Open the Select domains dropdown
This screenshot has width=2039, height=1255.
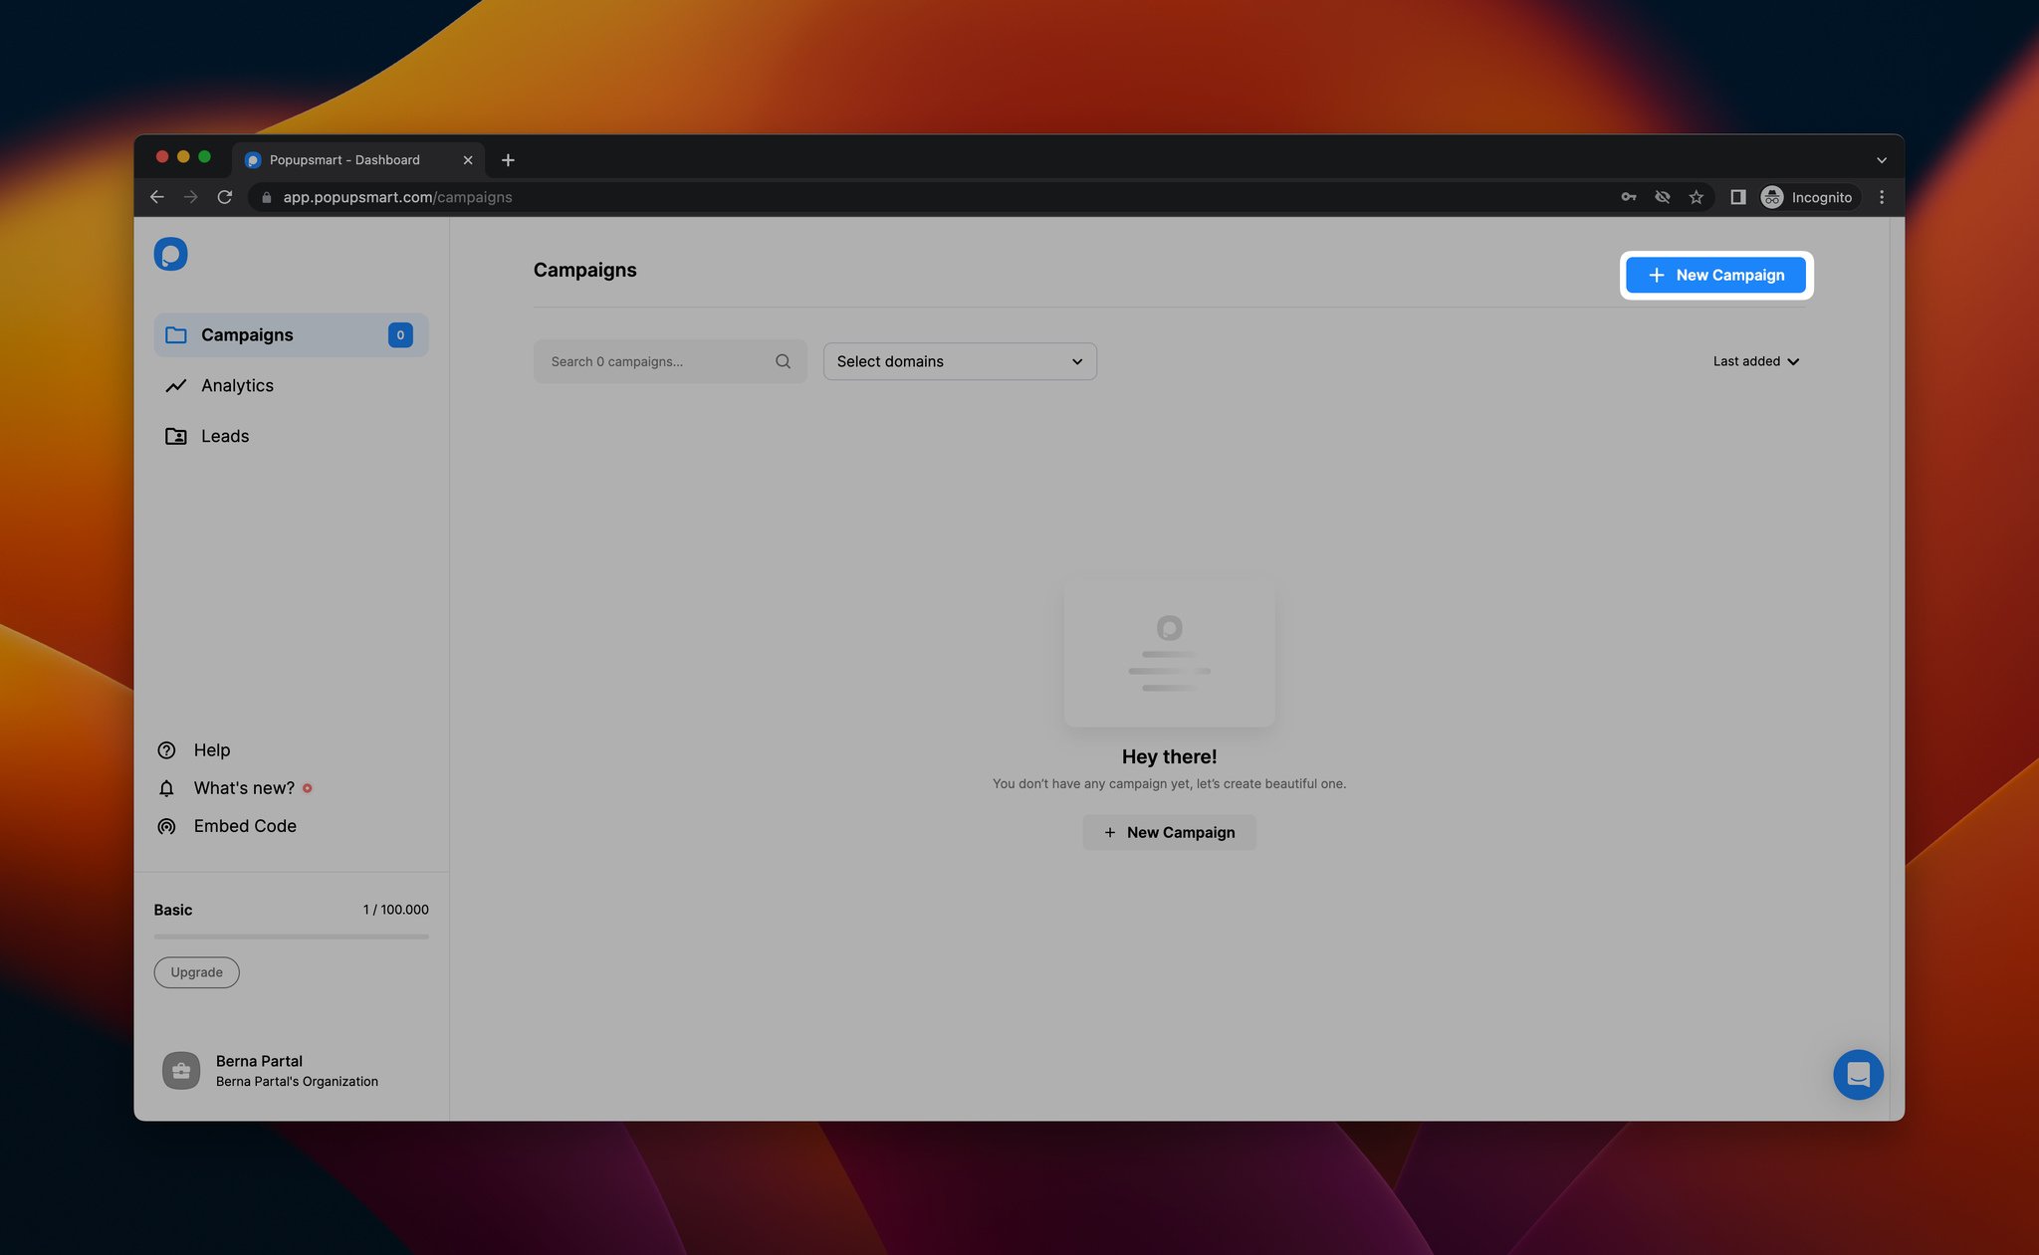[x=959, y=361]
